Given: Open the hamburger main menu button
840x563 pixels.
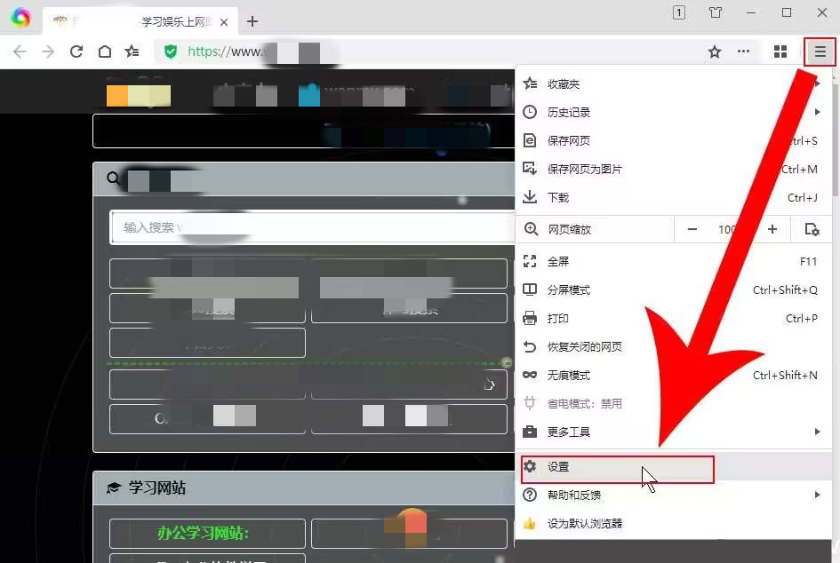Looking at the screenshot, I should pyautogui.click(x=820, y=52).
